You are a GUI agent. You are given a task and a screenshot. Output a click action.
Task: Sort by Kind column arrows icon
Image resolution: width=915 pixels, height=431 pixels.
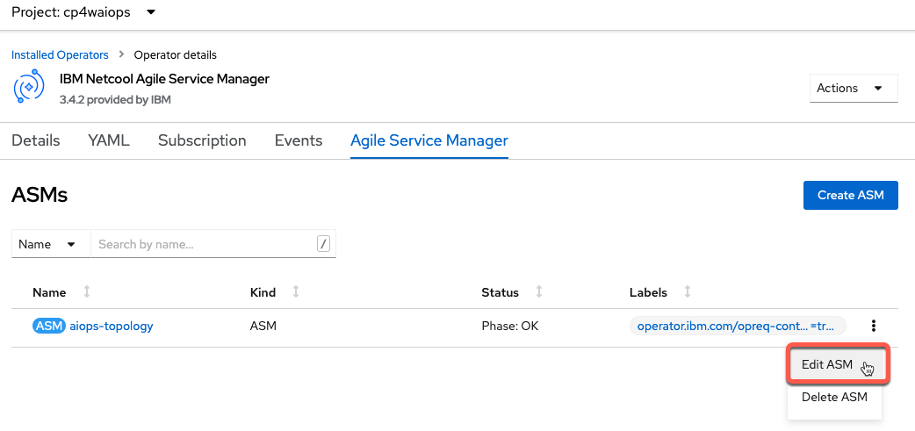point(296,291)
